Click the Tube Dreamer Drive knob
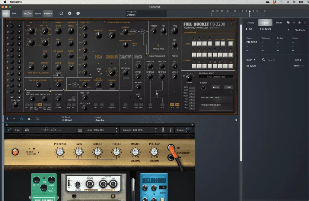Image resolution: width=309 pixels, height=201 pixels. click(x=36, y=180)
